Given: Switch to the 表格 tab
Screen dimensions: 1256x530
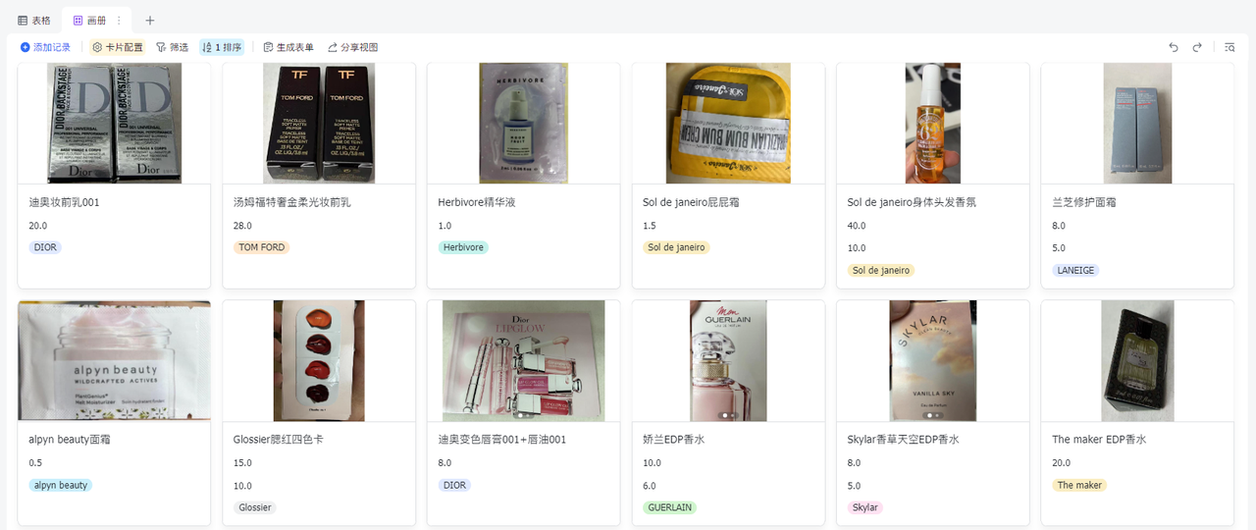Looking at the screenshot, I should 34,21.
